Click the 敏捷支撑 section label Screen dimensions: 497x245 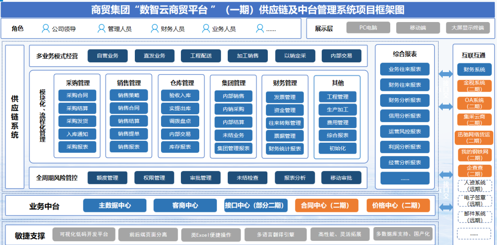click(x=30, y=236)
